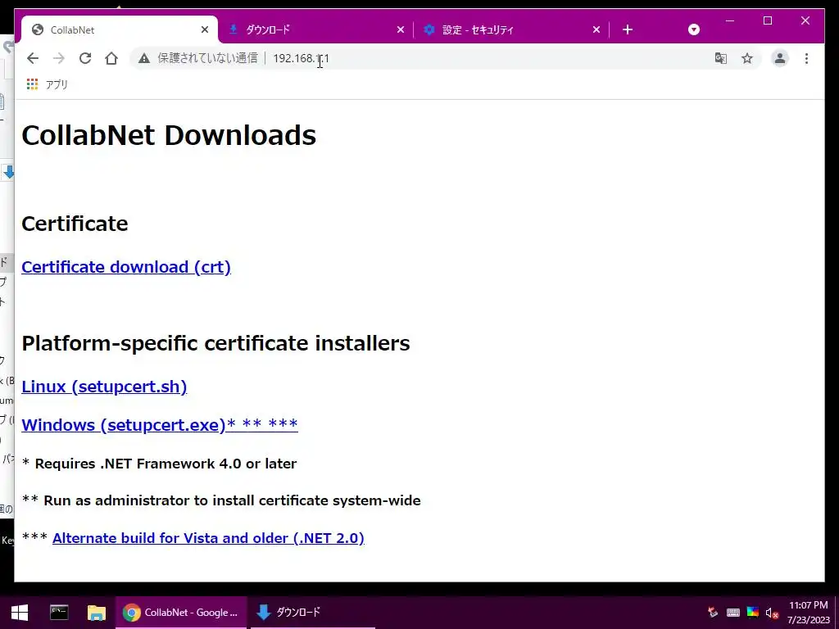Close the CollabNet tab
Screen dimensions: 839x629
point(204,30)
